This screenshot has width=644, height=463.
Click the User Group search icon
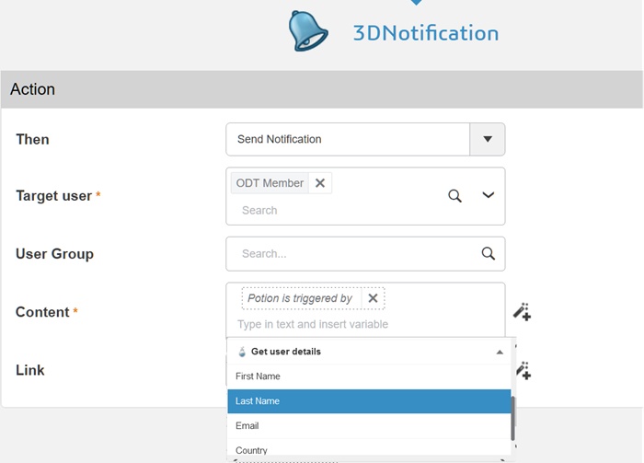pyautogui.click(x=488, y=254)
